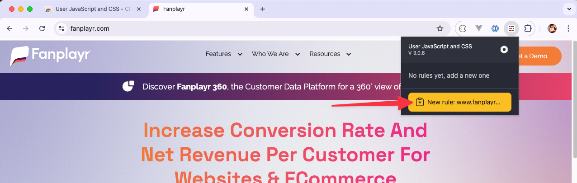Screen dimensions: 577x183
Task: Close the Fanplayr tab
Action: [x=246, y=9]
